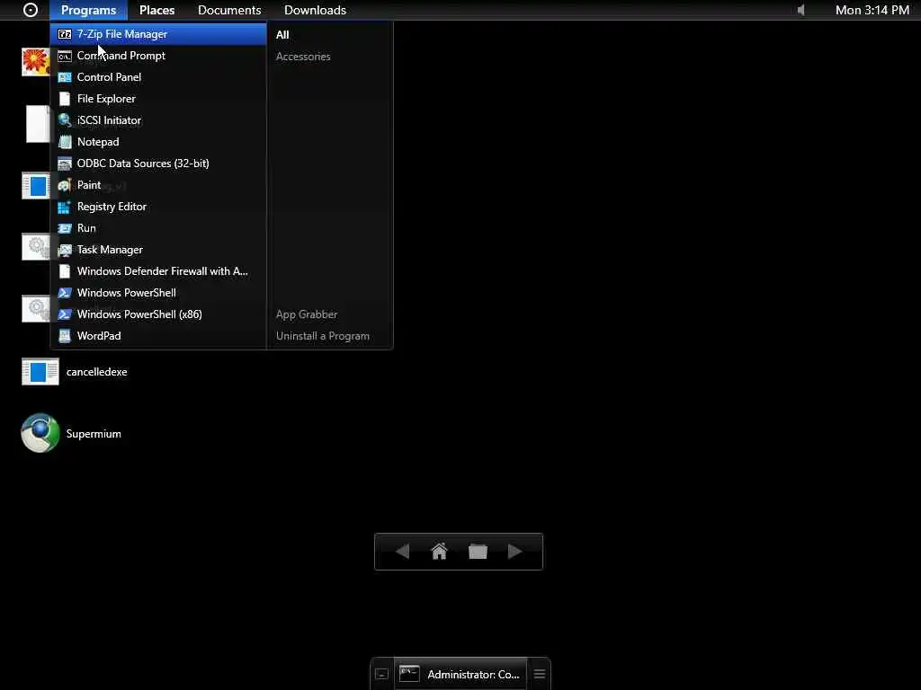921x690 pixels.
Task: Click the speaker volume icon
Action: pyautogui.click(x=800, y=10)
